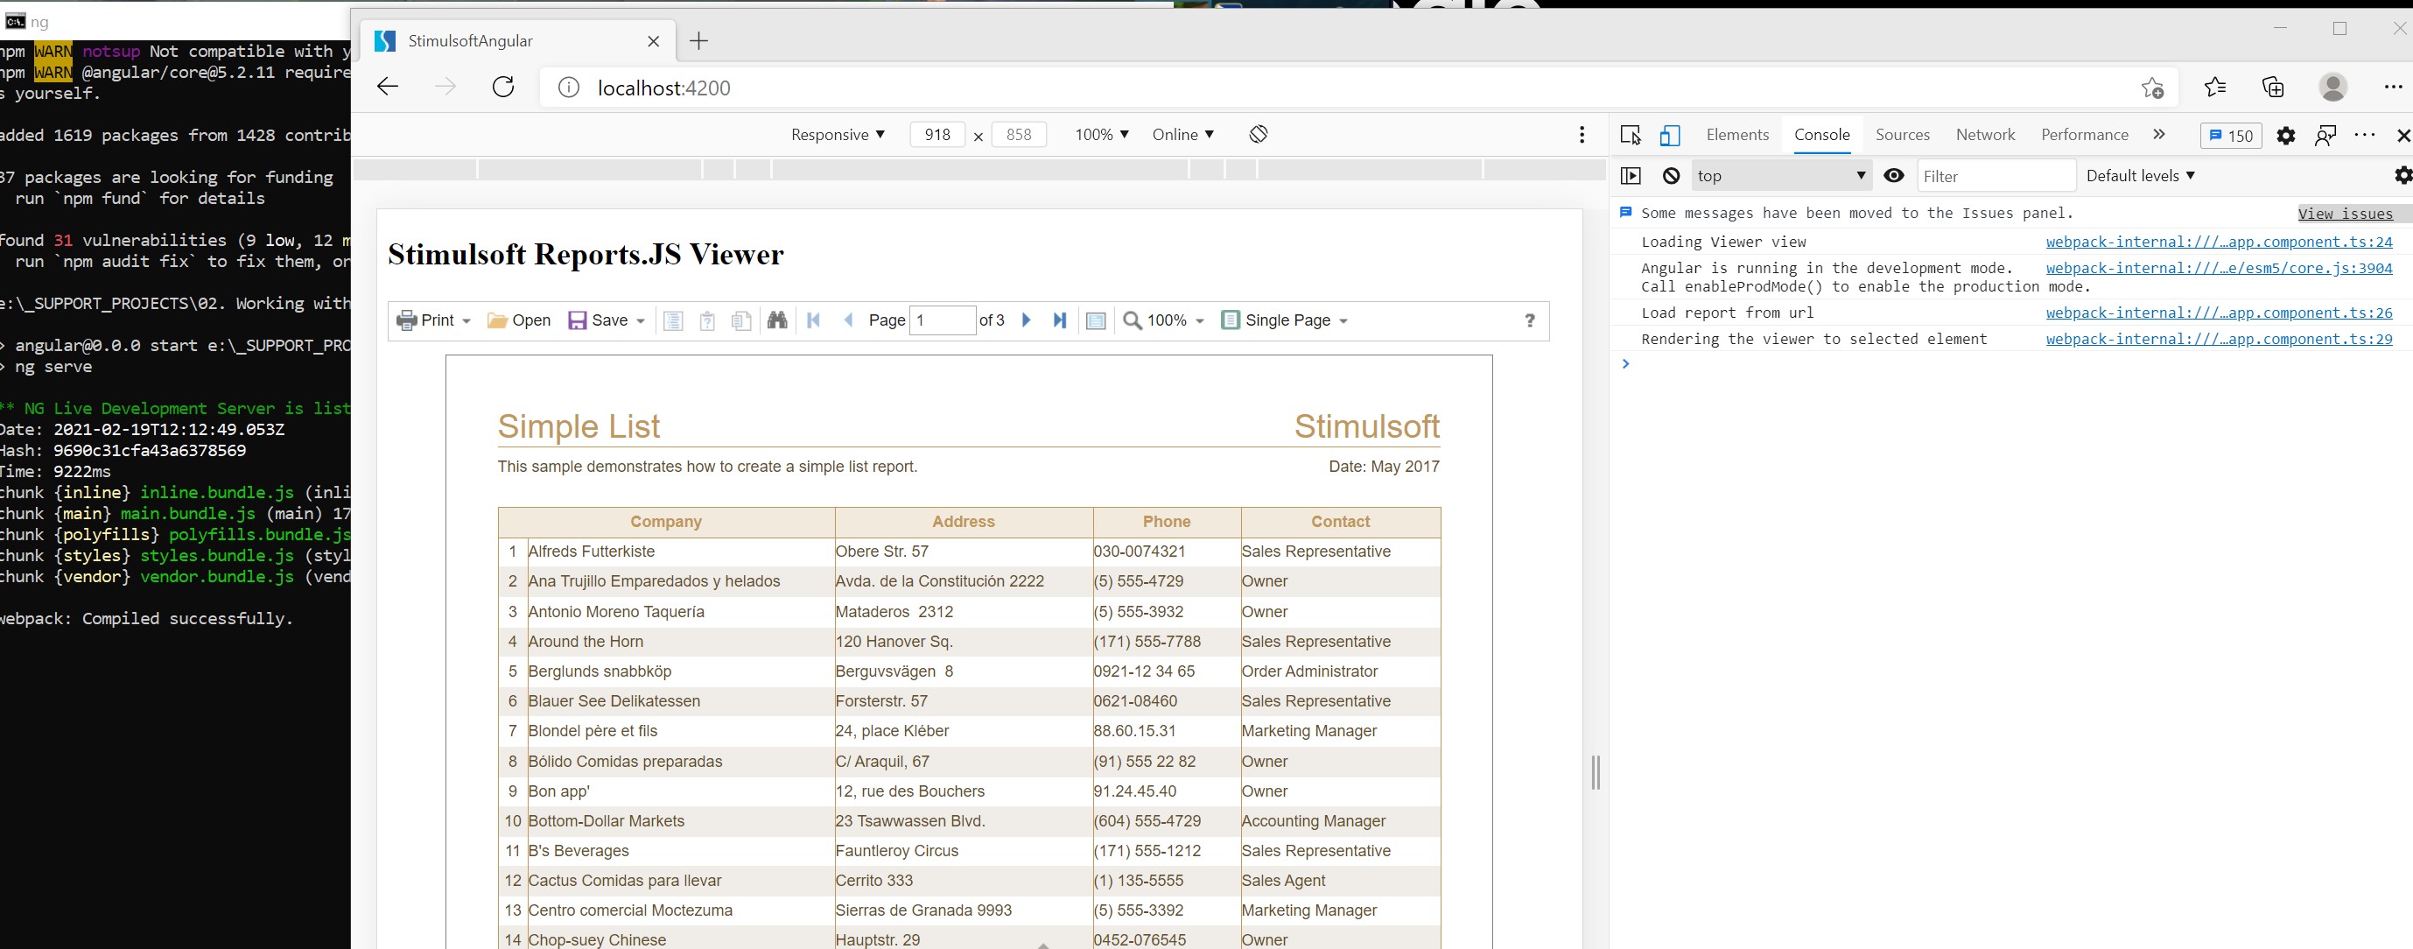The width and height of the screenshot is (2413, 949).
Task: Click the Help question mark toggle
Action: [1530, 320]
